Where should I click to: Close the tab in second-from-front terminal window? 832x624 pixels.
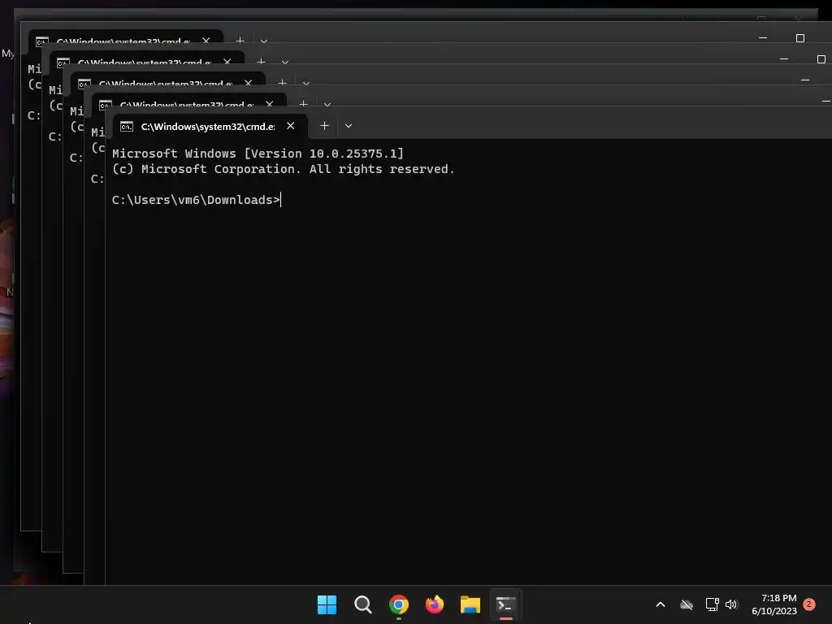tap(269, 104)
